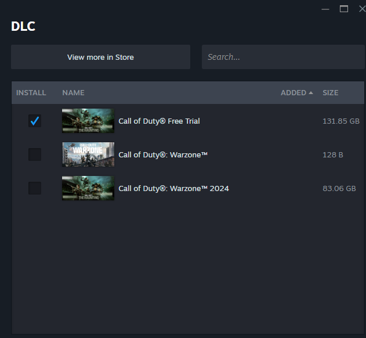366x338 pixels.
Task: Sort by the ADDED column header
Action: [293, 93]
